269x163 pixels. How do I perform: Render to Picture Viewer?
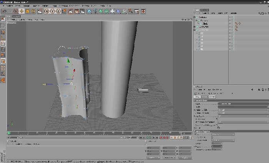coord(77,11)
